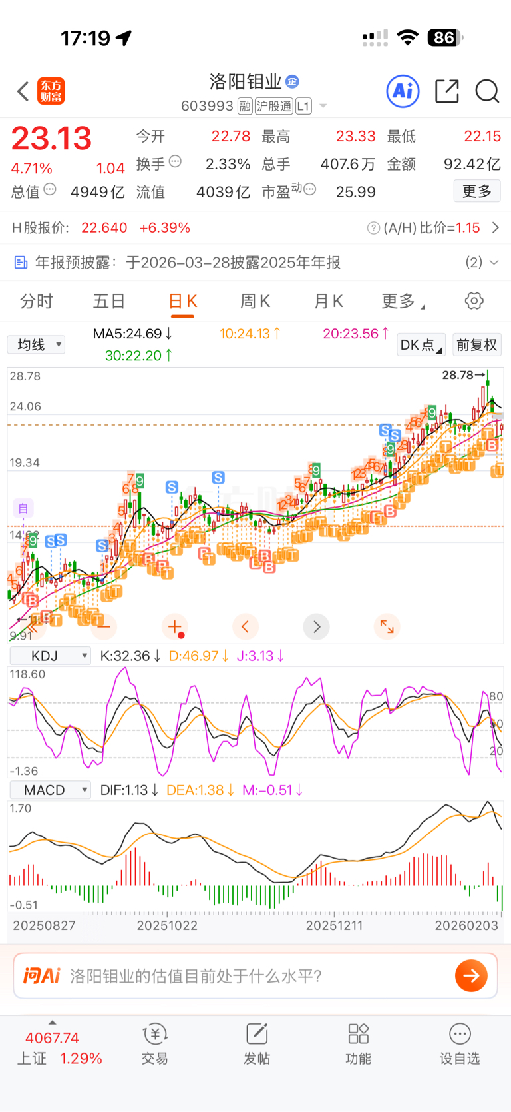Tap the 10:24.13 moving average label
The width and height of the screenshot is (511, 1112).
[250, 334]
